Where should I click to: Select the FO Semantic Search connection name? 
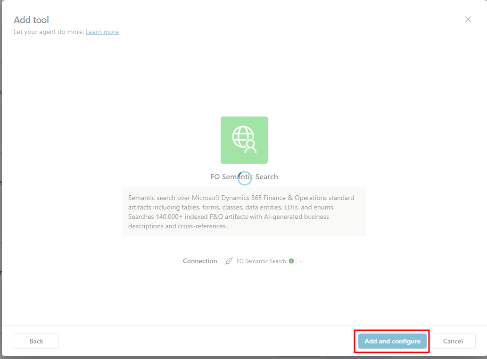tap(261, 261)
